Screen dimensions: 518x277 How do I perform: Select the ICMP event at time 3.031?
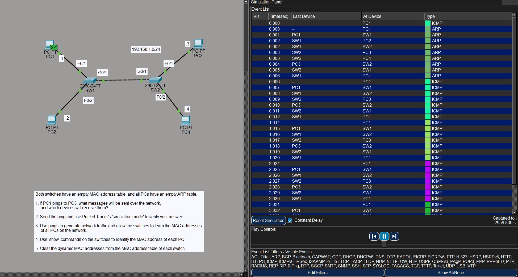coord(382,204)
